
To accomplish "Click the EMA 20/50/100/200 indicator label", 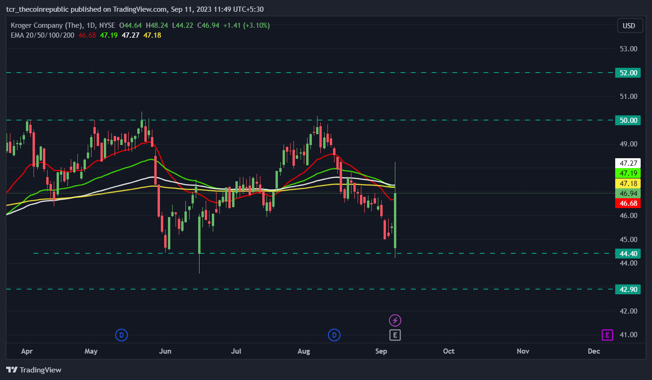I will (42, 35).
